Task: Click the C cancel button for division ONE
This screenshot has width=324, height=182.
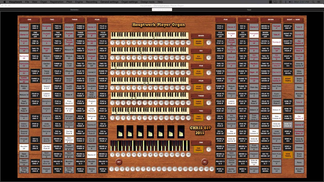Action: coord(209,149)
